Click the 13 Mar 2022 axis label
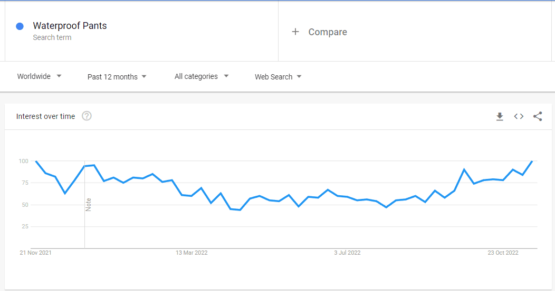Image resolution: width=555 pixels, height=291 pixels. (x=192, y=253)
